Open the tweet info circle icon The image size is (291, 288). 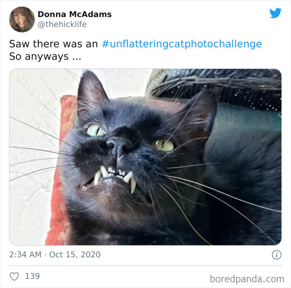(x=276, y=255)
